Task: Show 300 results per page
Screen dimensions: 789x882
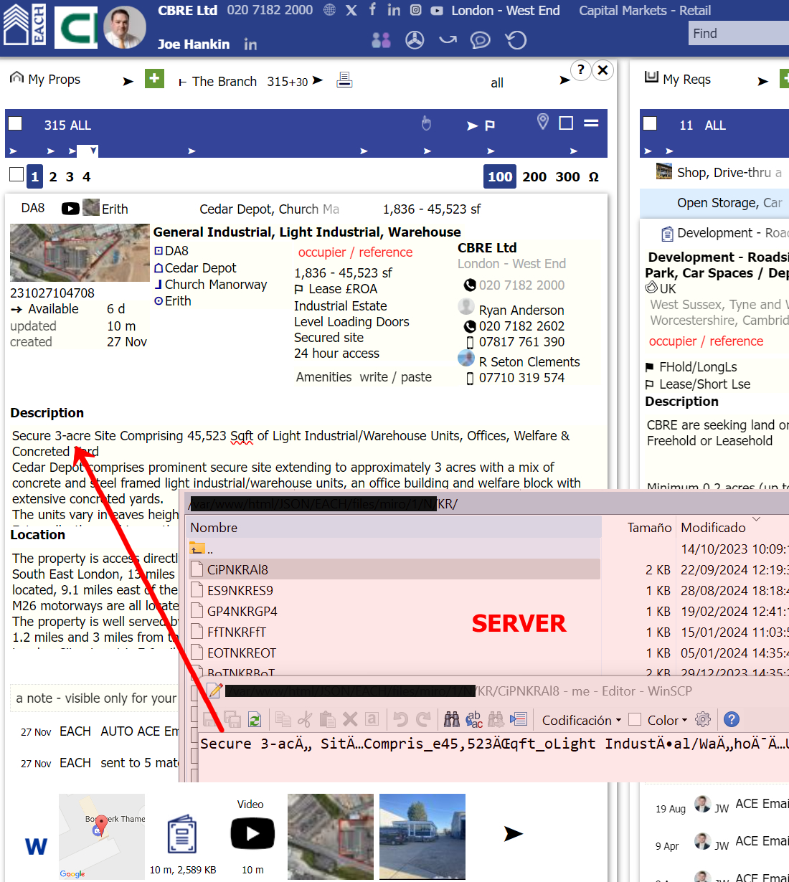Action: pyautogui.click(x=567, y=176)
